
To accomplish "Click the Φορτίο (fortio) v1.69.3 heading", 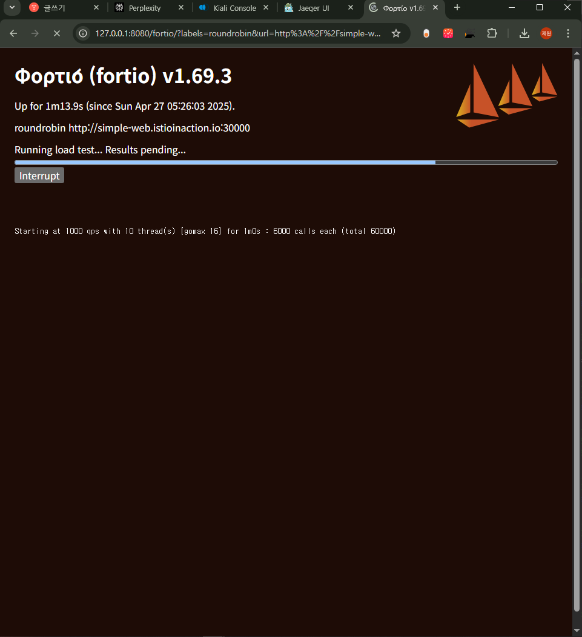I will tap(123, 76).
